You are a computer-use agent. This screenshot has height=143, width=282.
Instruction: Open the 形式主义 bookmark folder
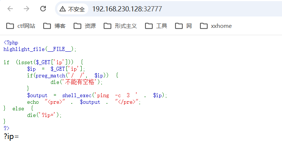pyautogui.click(x=120, y=26)
